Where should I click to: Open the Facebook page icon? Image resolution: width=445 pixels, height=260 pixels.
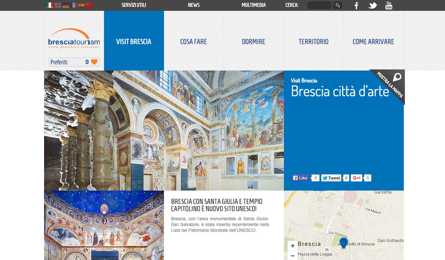click(356, 5)
